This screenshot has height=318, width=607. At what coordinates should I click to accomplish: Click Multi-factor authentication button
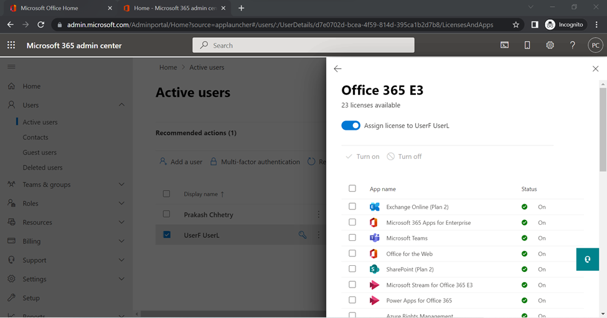[x=255, y=162]
